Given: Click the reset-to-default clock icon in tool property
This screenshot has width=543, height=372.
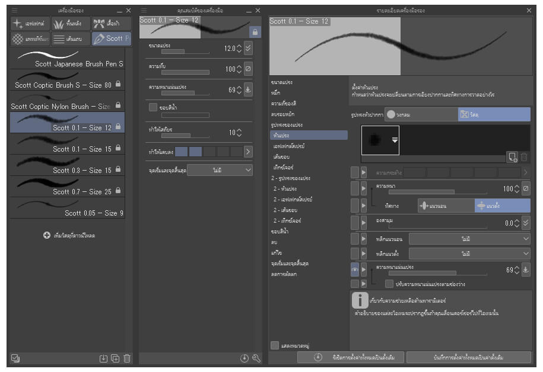Looking at the screenshot, I should click(244, 358).
